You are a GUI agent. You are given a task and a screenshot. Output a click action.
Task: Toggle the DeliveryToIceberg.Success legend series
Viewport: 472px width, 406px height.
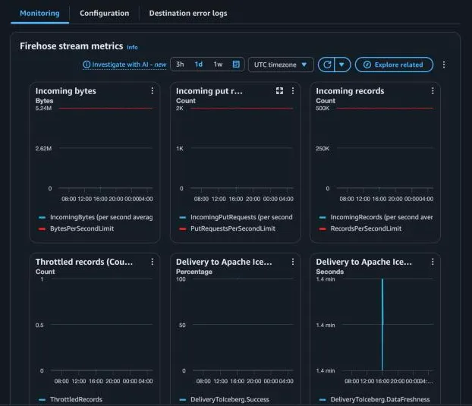coord(224,399)
